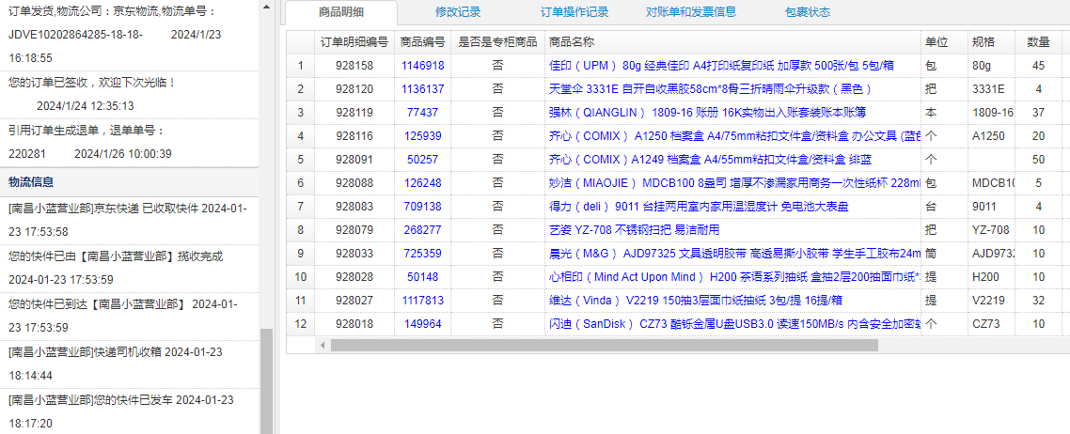This screenshot has height=434, width=1070.
Task: Select the 您的订单已签收 log entry
Action: tap(129, 94)
